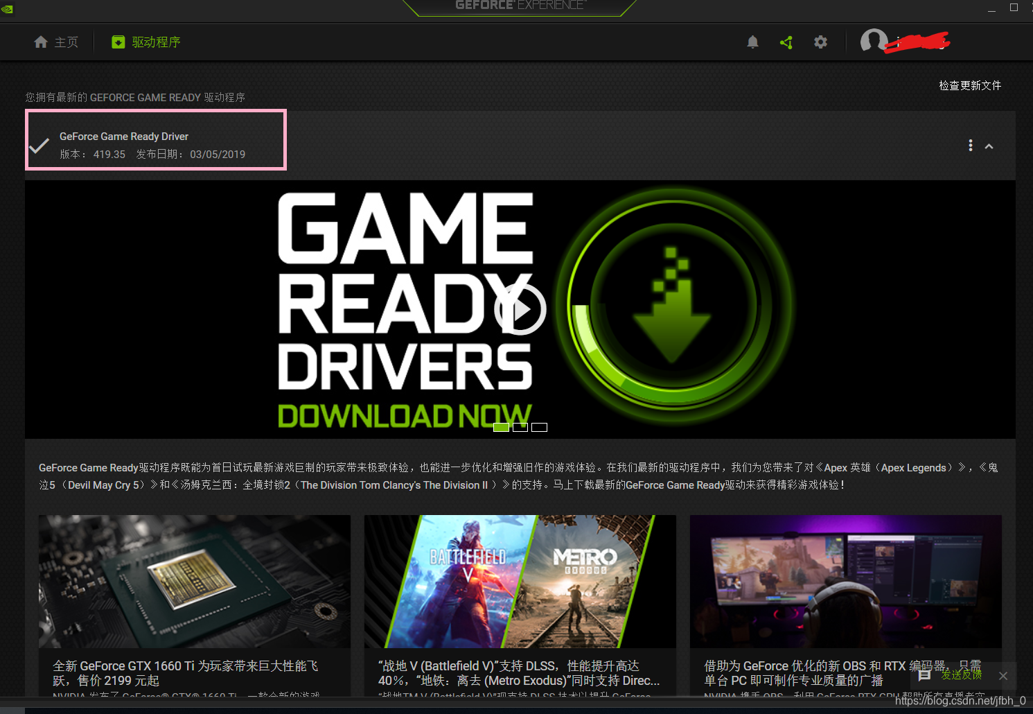1033x714 pixels.
Task: Open GTX 1660 Ti chip thumbnail
Action: [x=195, y=582]
